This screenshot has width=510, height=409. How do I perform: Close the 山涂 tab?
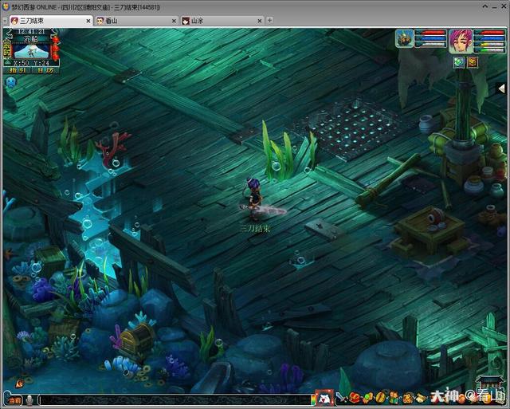tap(259, 21)
